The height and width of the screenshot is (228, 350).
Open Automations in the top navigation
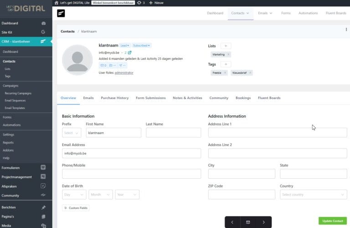pyautogui.click(x=308, y=13)
